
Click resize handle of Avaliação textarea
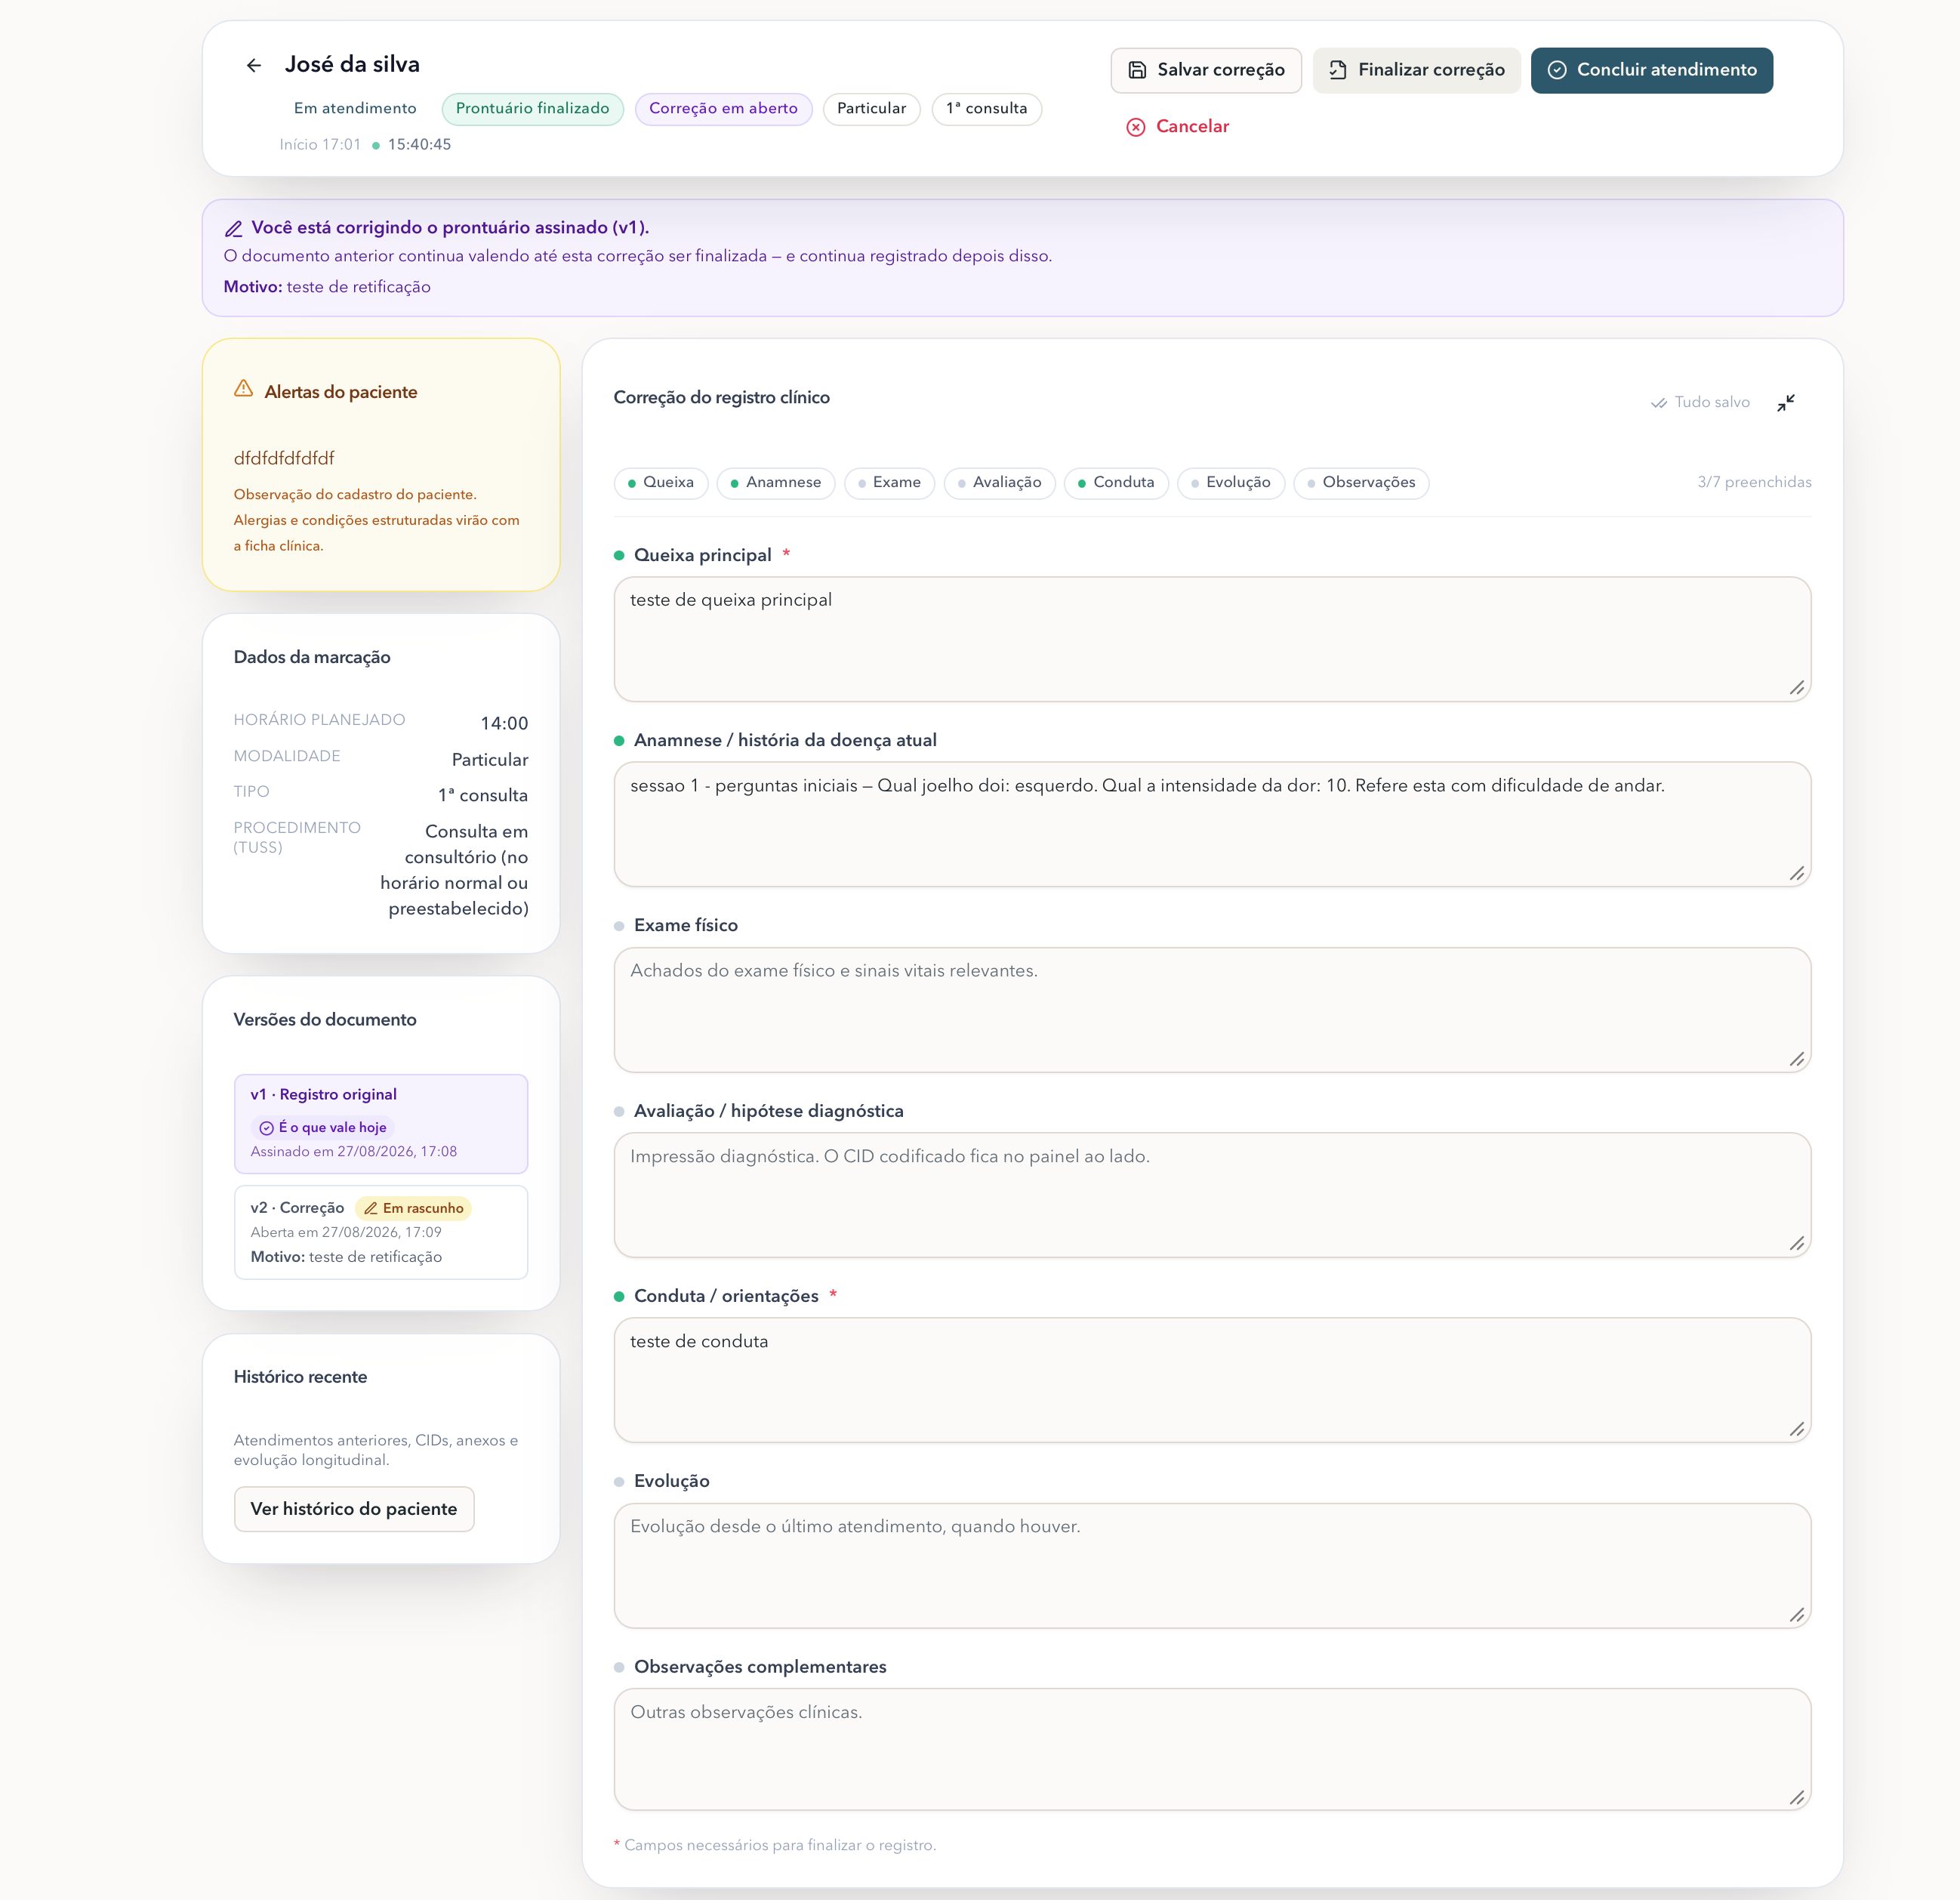click(1797, 1243)
